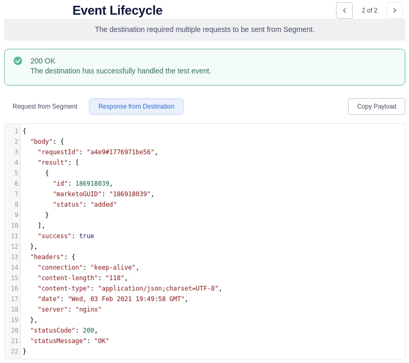Screen dimensions: 409x363
Task: Copy the payload with Copy Payload button
Action: [x=376, y=106]
